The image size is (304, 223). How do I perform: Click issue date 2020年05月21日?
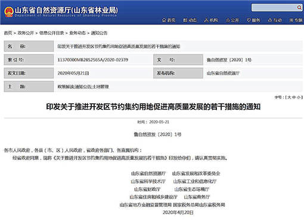[x=73, y=73]
